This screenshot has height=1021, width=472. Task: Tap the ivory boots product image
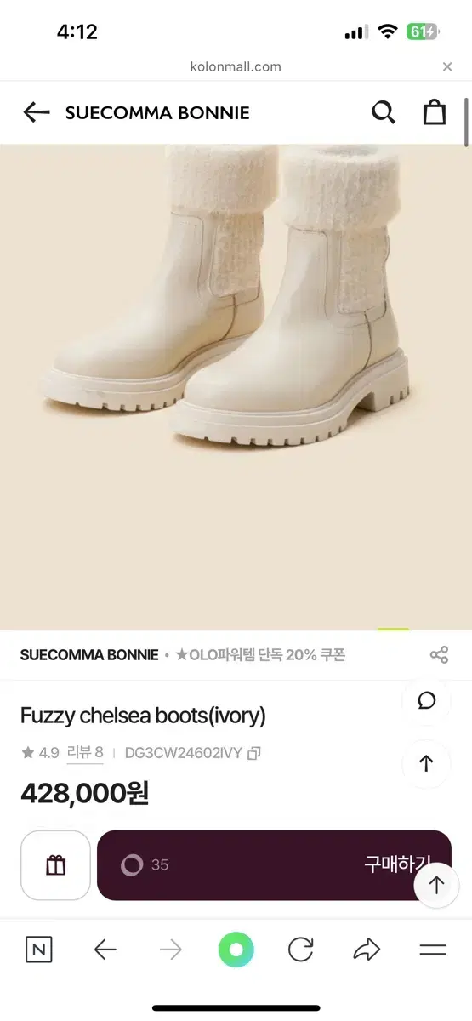[236, 387]
